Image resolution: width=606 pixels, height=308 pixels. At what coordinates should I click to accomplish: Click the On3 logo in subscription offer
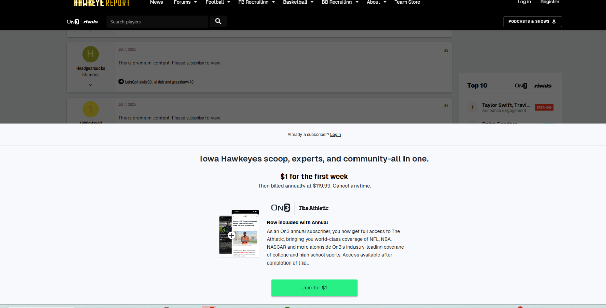pos(280,208)
